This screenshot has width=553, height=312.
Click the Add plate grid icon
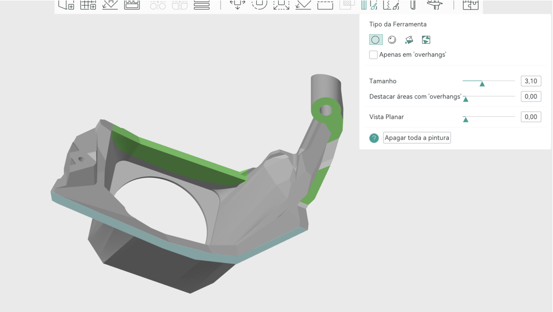point(88,5)
